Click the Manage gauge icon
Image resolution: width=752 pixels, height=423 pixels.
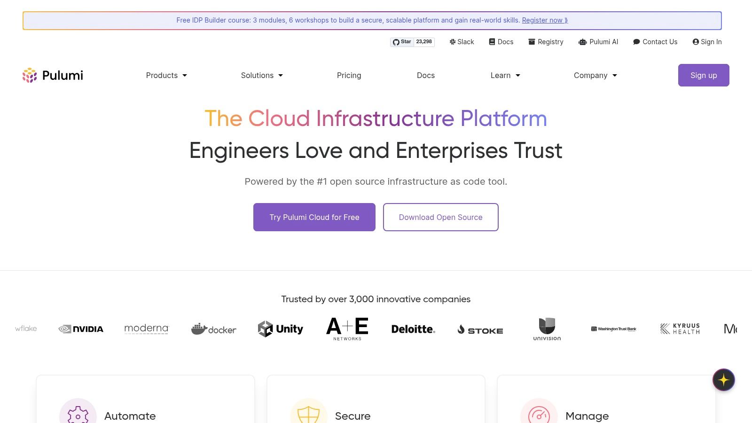click(x=539, y=415)
